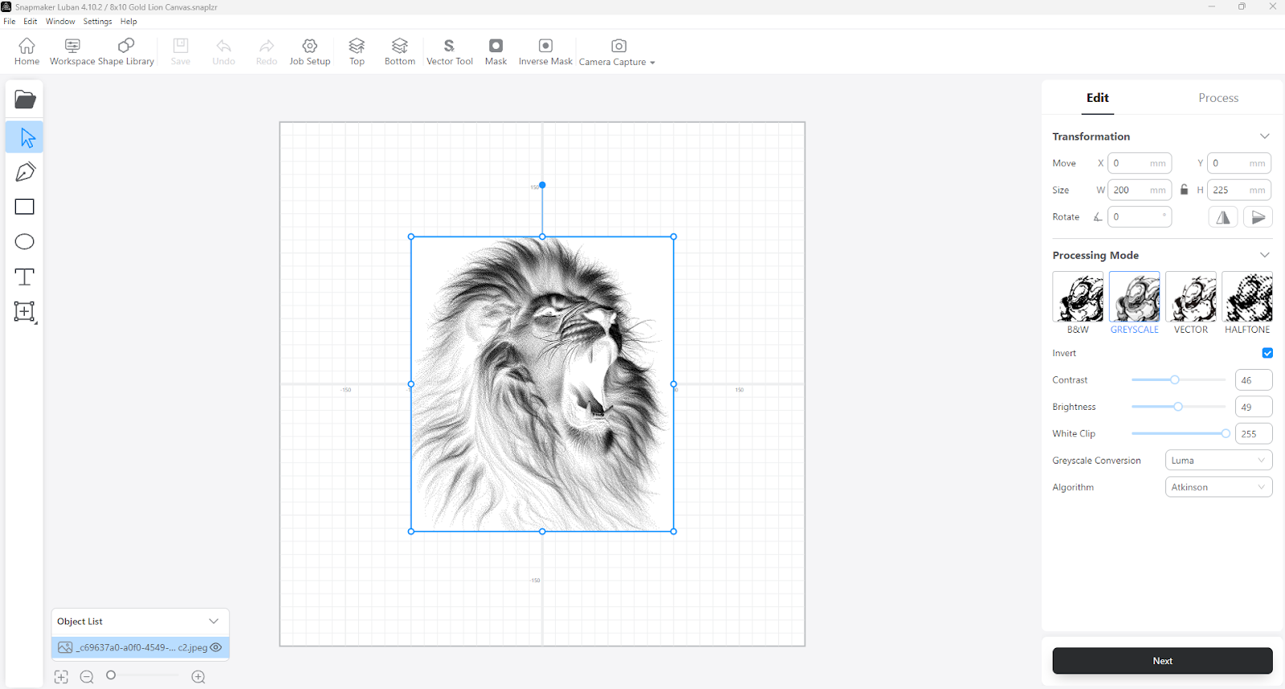The height and width of the screenshot is (689, 1285).
Task: Select VECTOR processing mode
Action: (1190, 303)
